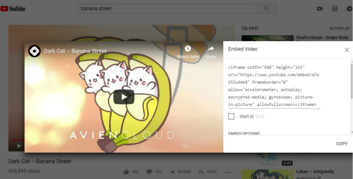
Task: Play the embed preview video
Action: [124, 97]
